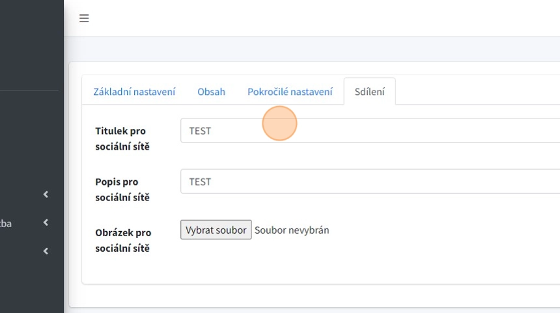Click the horizontal divider line in the sidebar

point(29,90)
